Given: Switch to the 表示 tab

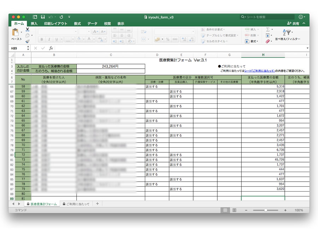Looking at the screenshot, I should 121,24.
